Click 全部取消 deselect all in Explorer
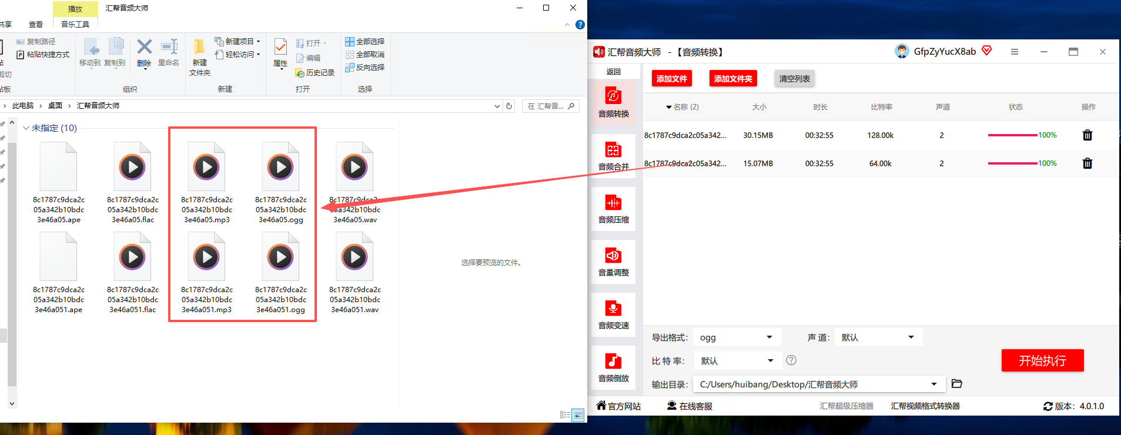The width and height of the screenshot is (1121, 435). click(x=365, y=55)
